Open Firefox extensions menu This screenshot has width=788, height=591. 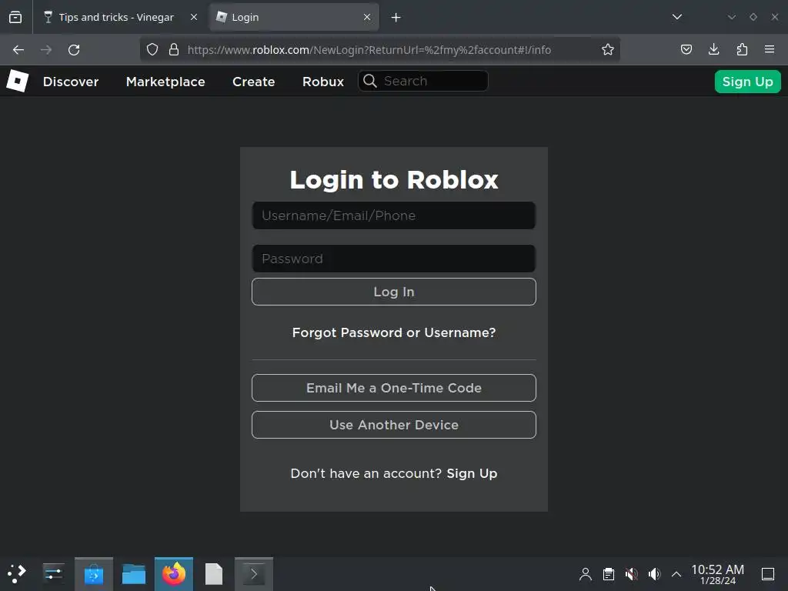click(x=742, y=49)
